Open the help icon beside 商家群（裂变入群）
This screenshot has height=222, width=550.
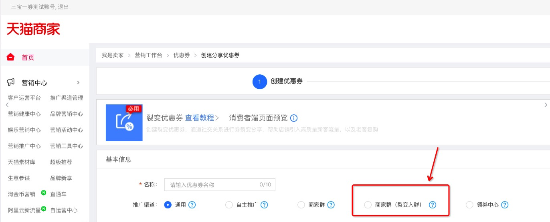432,205
